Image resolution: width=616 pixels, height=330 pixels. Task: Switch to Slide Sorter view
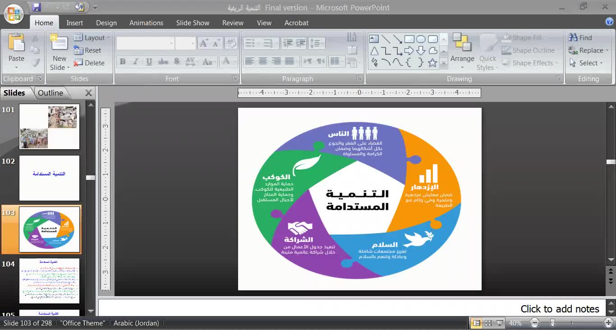click(x=488, y=323)
